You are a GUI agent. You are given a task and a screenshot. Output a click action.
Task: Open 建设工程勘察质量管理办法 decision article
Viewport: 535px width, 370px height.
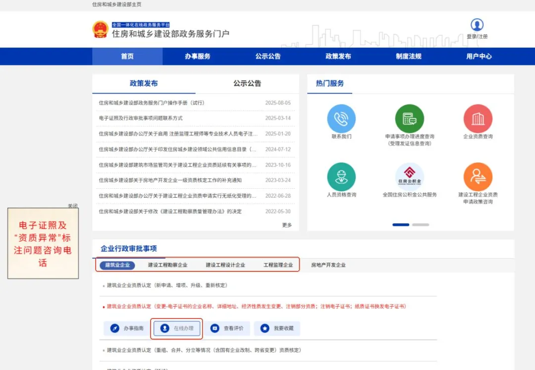(170, 211)
